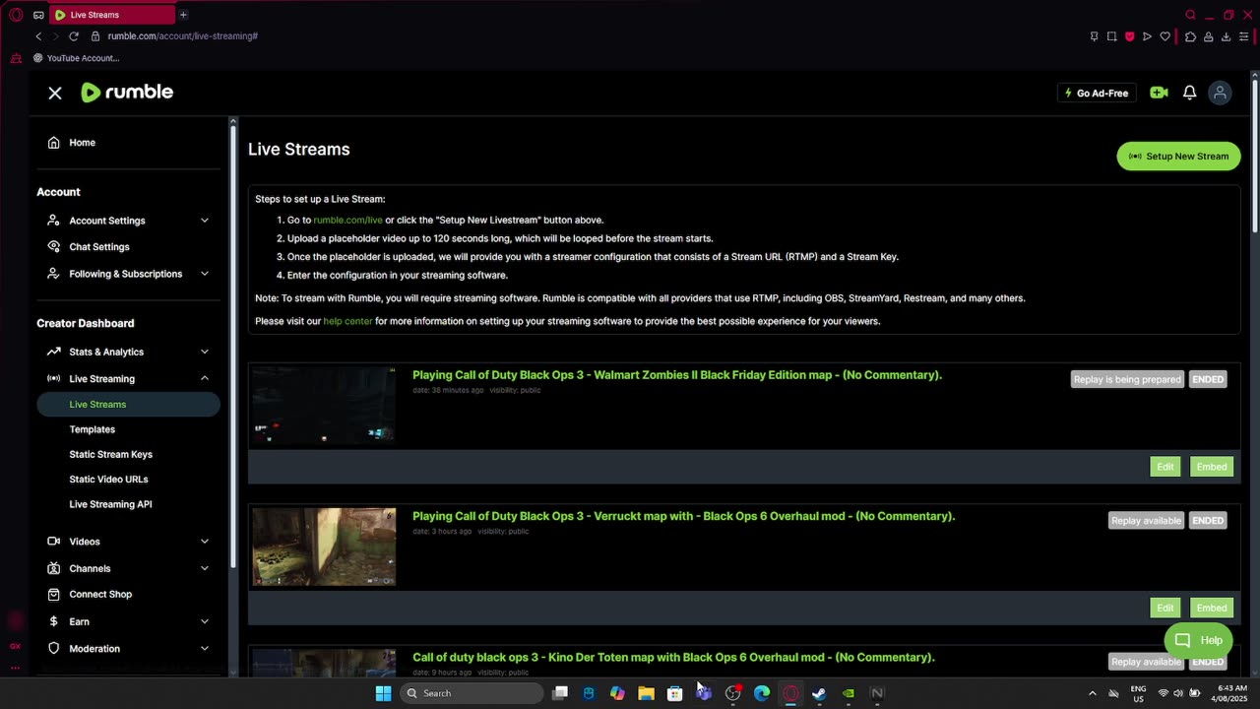
Task: Open the help center link
Action: point(347,321)
